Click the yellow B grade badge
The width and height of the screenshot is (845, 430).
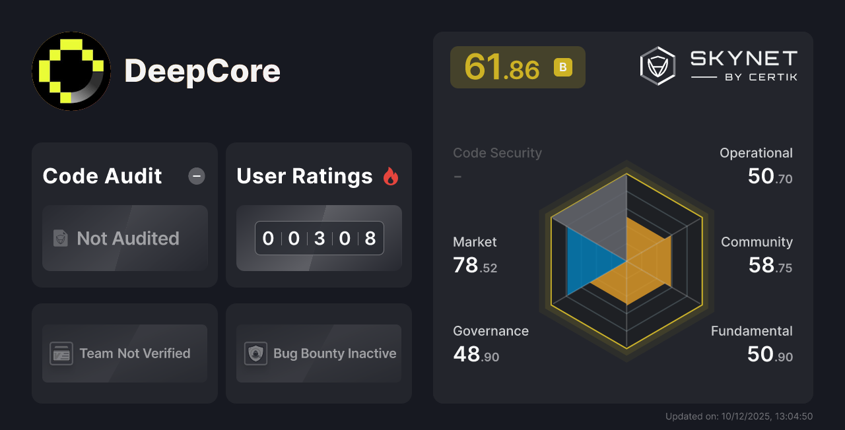coord(562,67)
